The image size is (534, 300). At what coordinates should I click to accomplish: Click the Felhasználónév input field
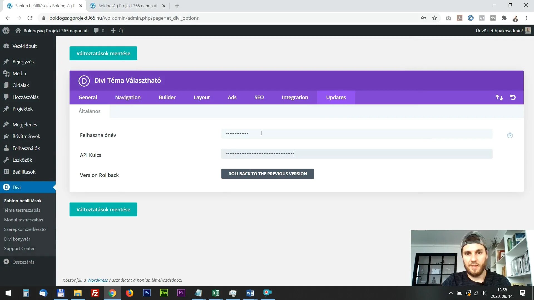(357, 134)
